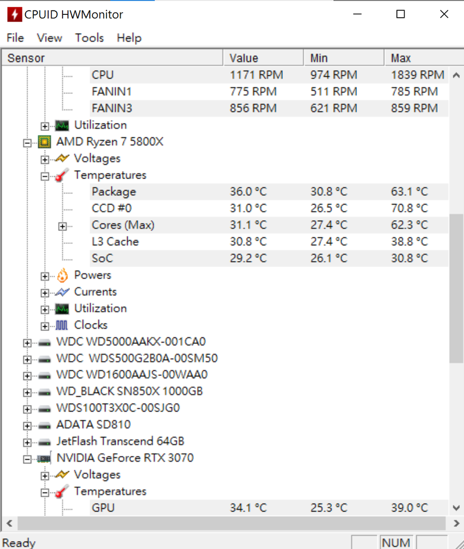Screen dimensions: 464x549
Task: Select the CCD #0 temperature row
Action: [x=269, y=208]
